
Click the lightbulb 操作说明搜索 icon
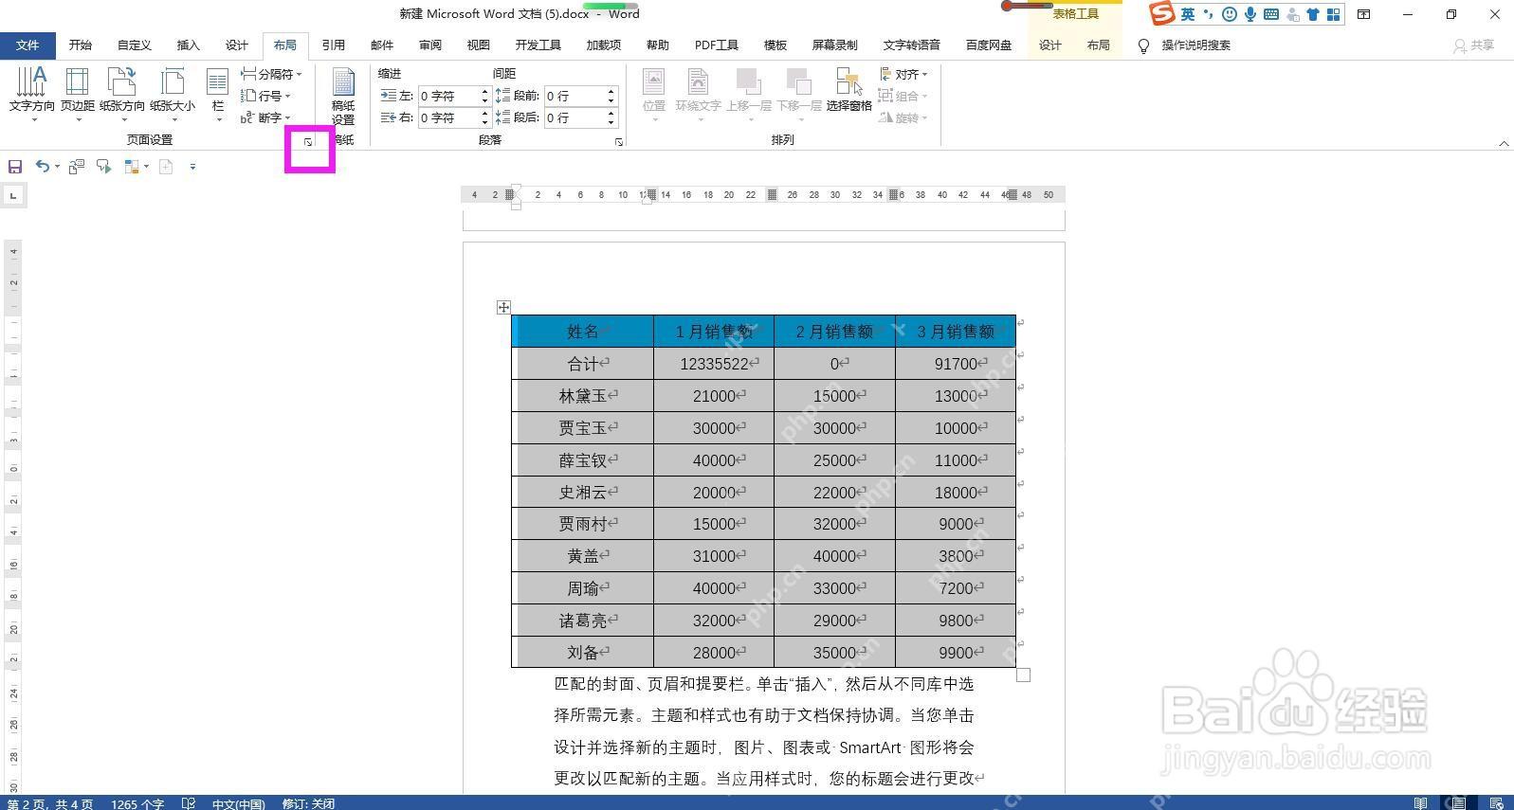[1143, 45]
